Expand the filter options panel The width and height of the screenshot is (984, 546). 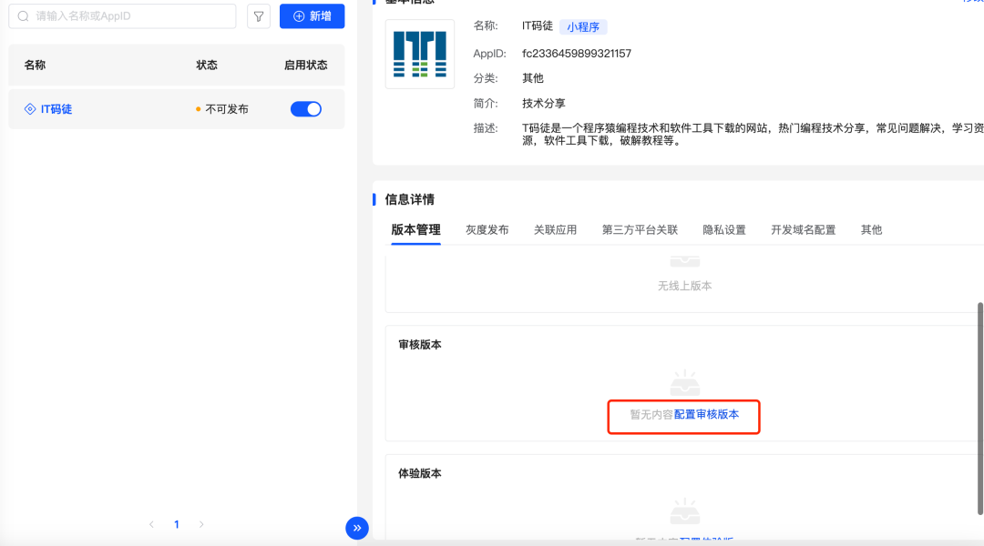tap(258, 15)
